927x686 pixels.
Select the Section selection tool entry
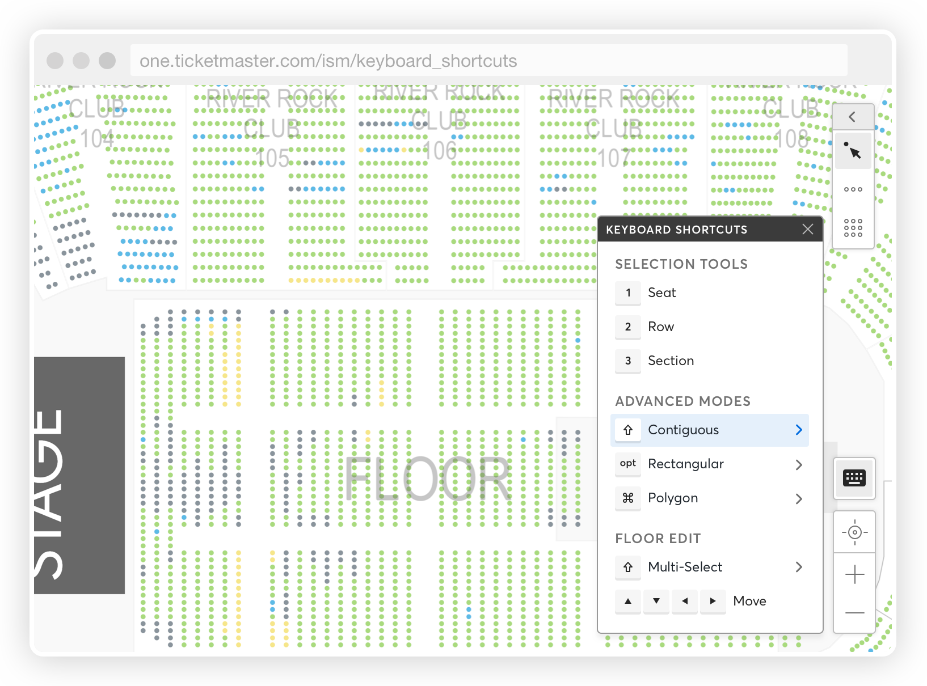click(671, 361)
